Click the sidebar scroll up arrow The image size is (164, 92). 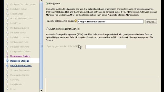(41, 1)
